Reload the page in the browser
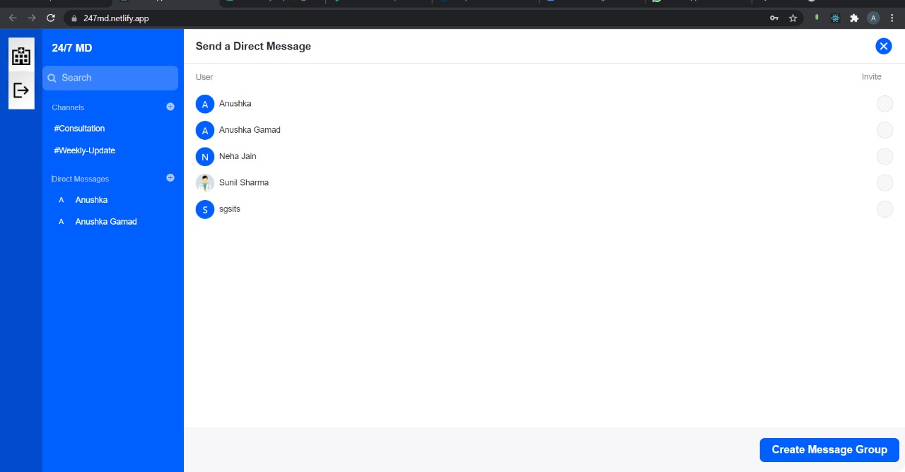The image size is (905, 472). [51, 18]
